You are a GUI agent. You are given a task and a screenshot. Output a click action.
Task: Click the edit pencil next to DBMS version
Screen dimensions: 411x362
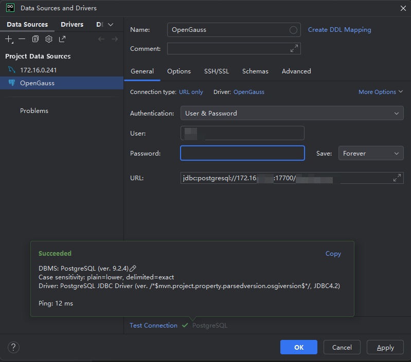(133, 269)
